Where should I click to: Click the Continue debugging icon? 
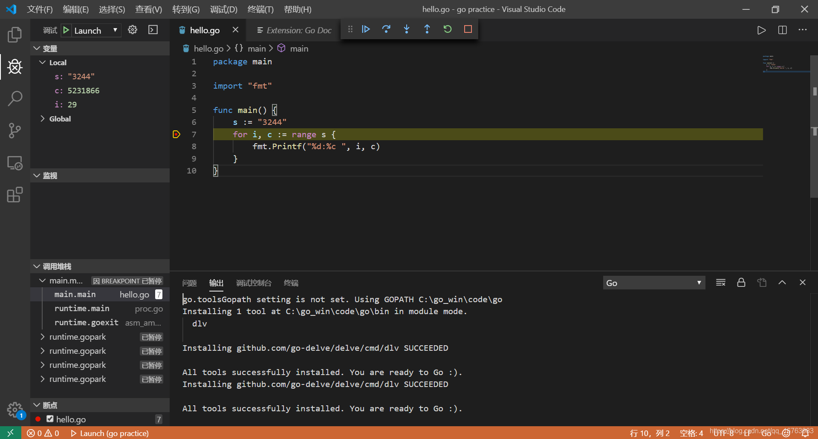click(x=366, y=29)
